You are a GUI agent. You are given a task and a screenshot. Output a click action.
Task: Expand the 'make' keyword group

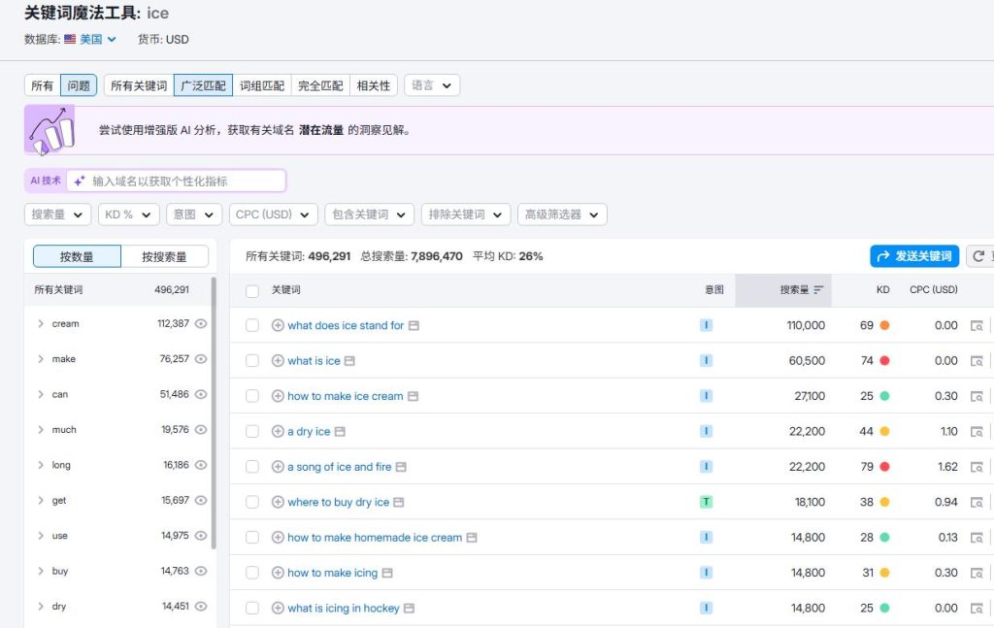pos(41,359)
